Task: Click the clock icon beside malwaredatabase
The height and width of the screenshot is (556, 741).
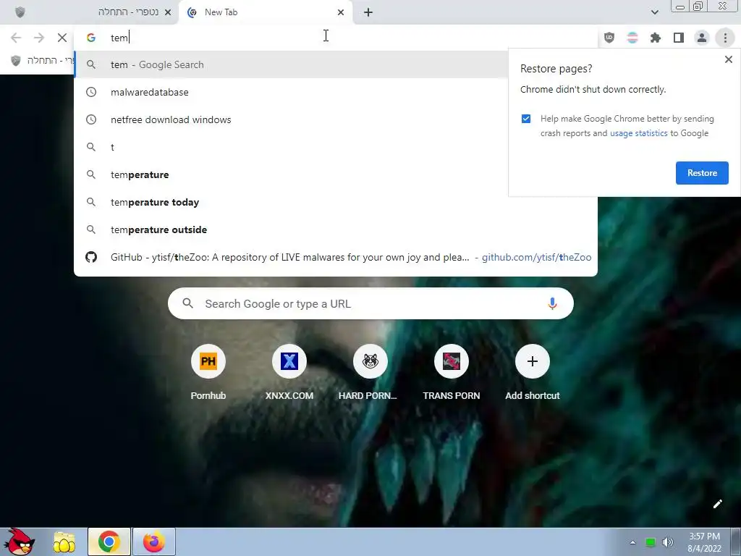Action: (x=91, y=92)
